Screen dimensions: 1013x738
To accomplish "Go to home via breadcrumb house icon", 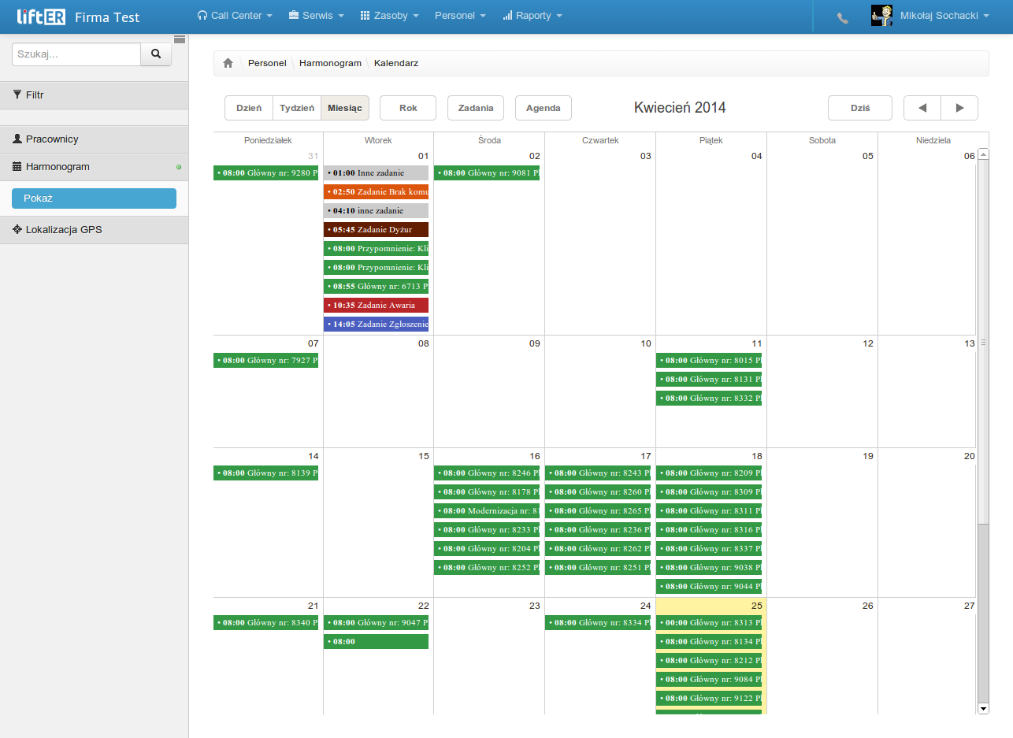I will 228,63.
